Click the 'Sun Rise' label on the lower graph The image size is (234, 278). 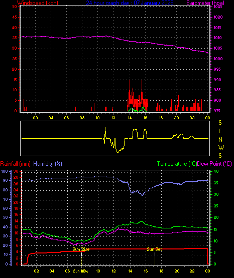81,249
